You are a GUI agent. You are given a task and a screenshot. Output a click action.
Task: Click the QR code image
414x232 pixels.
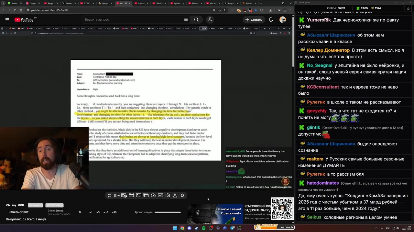click(x=282, y=209)
